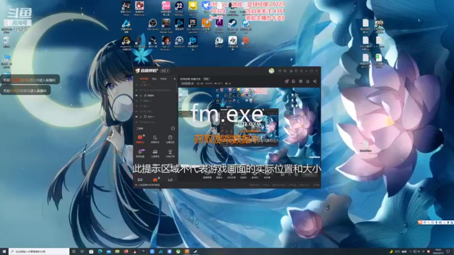Click the Windows taskbar search box

point(39,252)
